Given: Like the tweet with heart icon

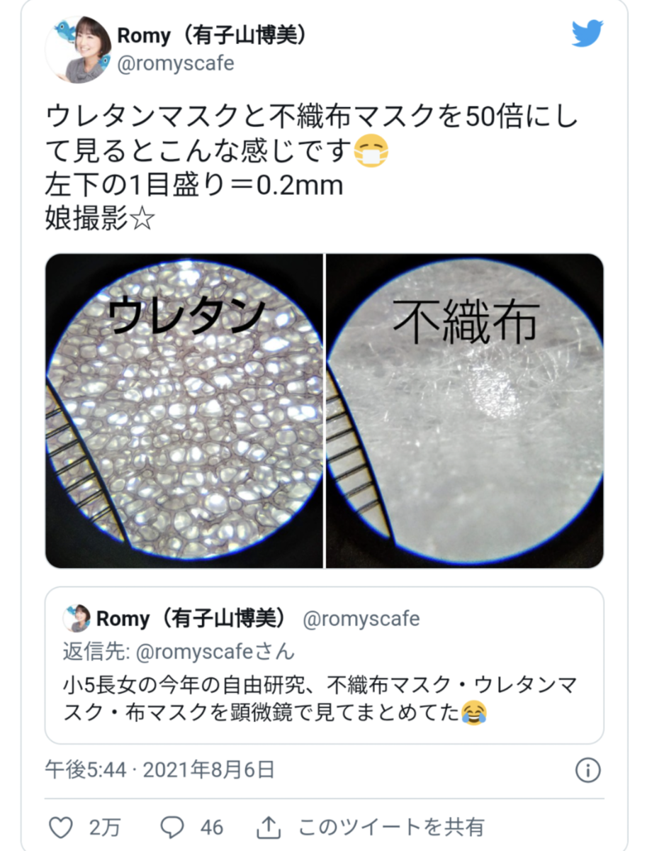Looking at the screenshot, I should pyautogui.click(x=63, y=826).
